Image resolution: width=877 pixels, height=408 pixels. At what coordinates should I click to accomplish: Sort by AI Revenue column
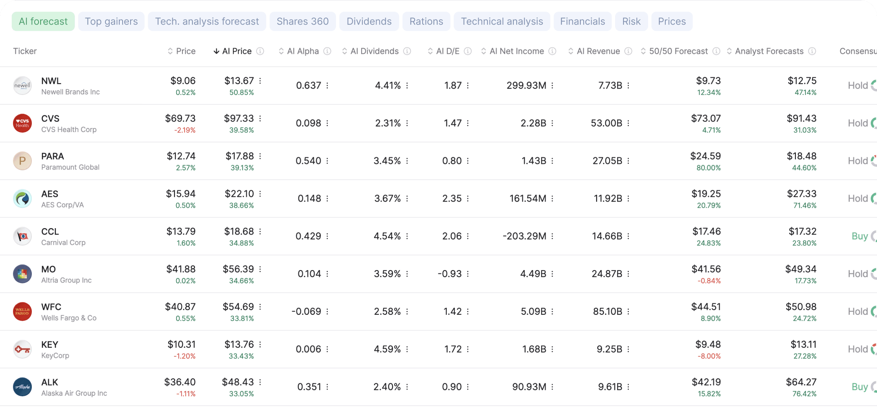click(594, 51)
